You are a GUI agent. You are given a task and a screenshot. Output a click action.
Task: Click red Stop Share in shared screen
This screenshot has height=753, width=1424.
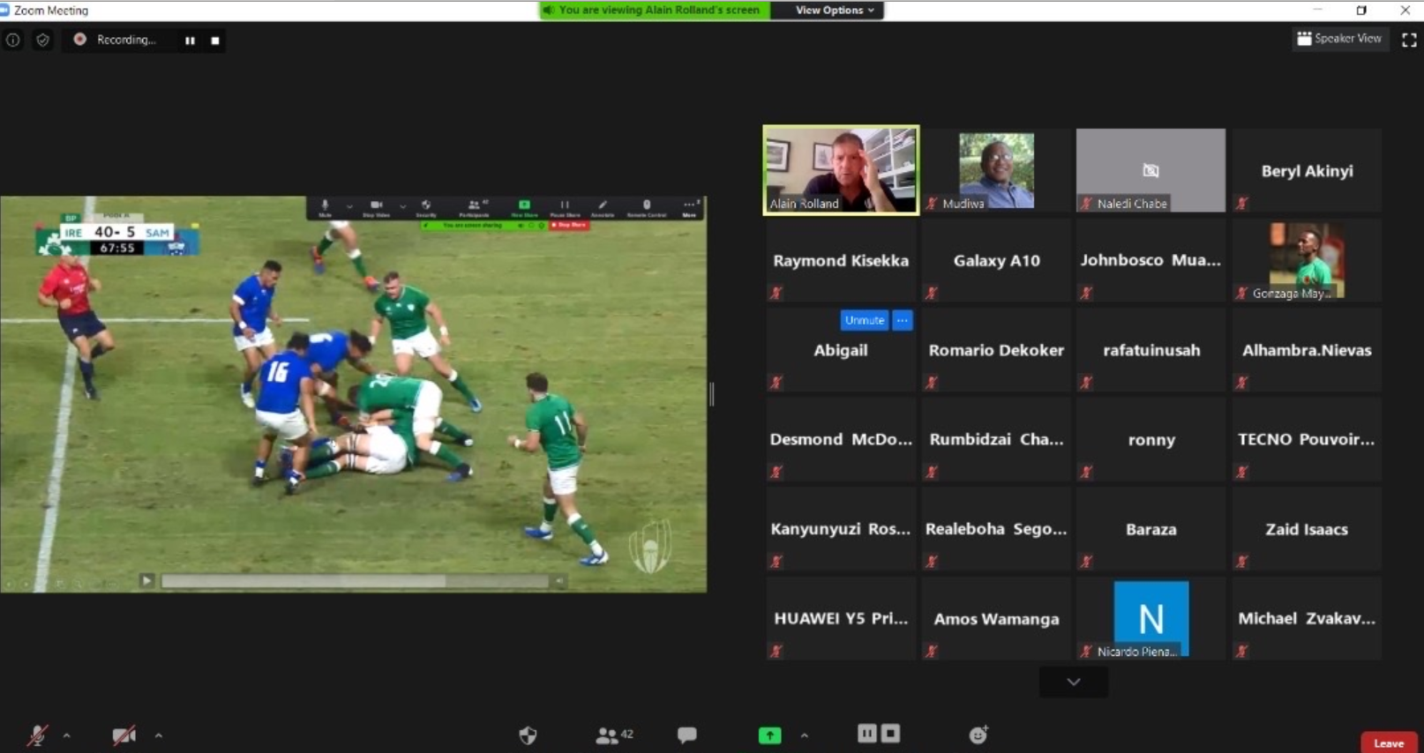coord(569,226)
